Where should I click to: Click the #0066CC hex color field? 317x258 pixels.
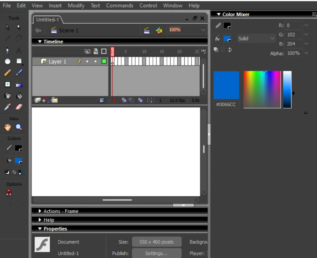coord(226,105)
